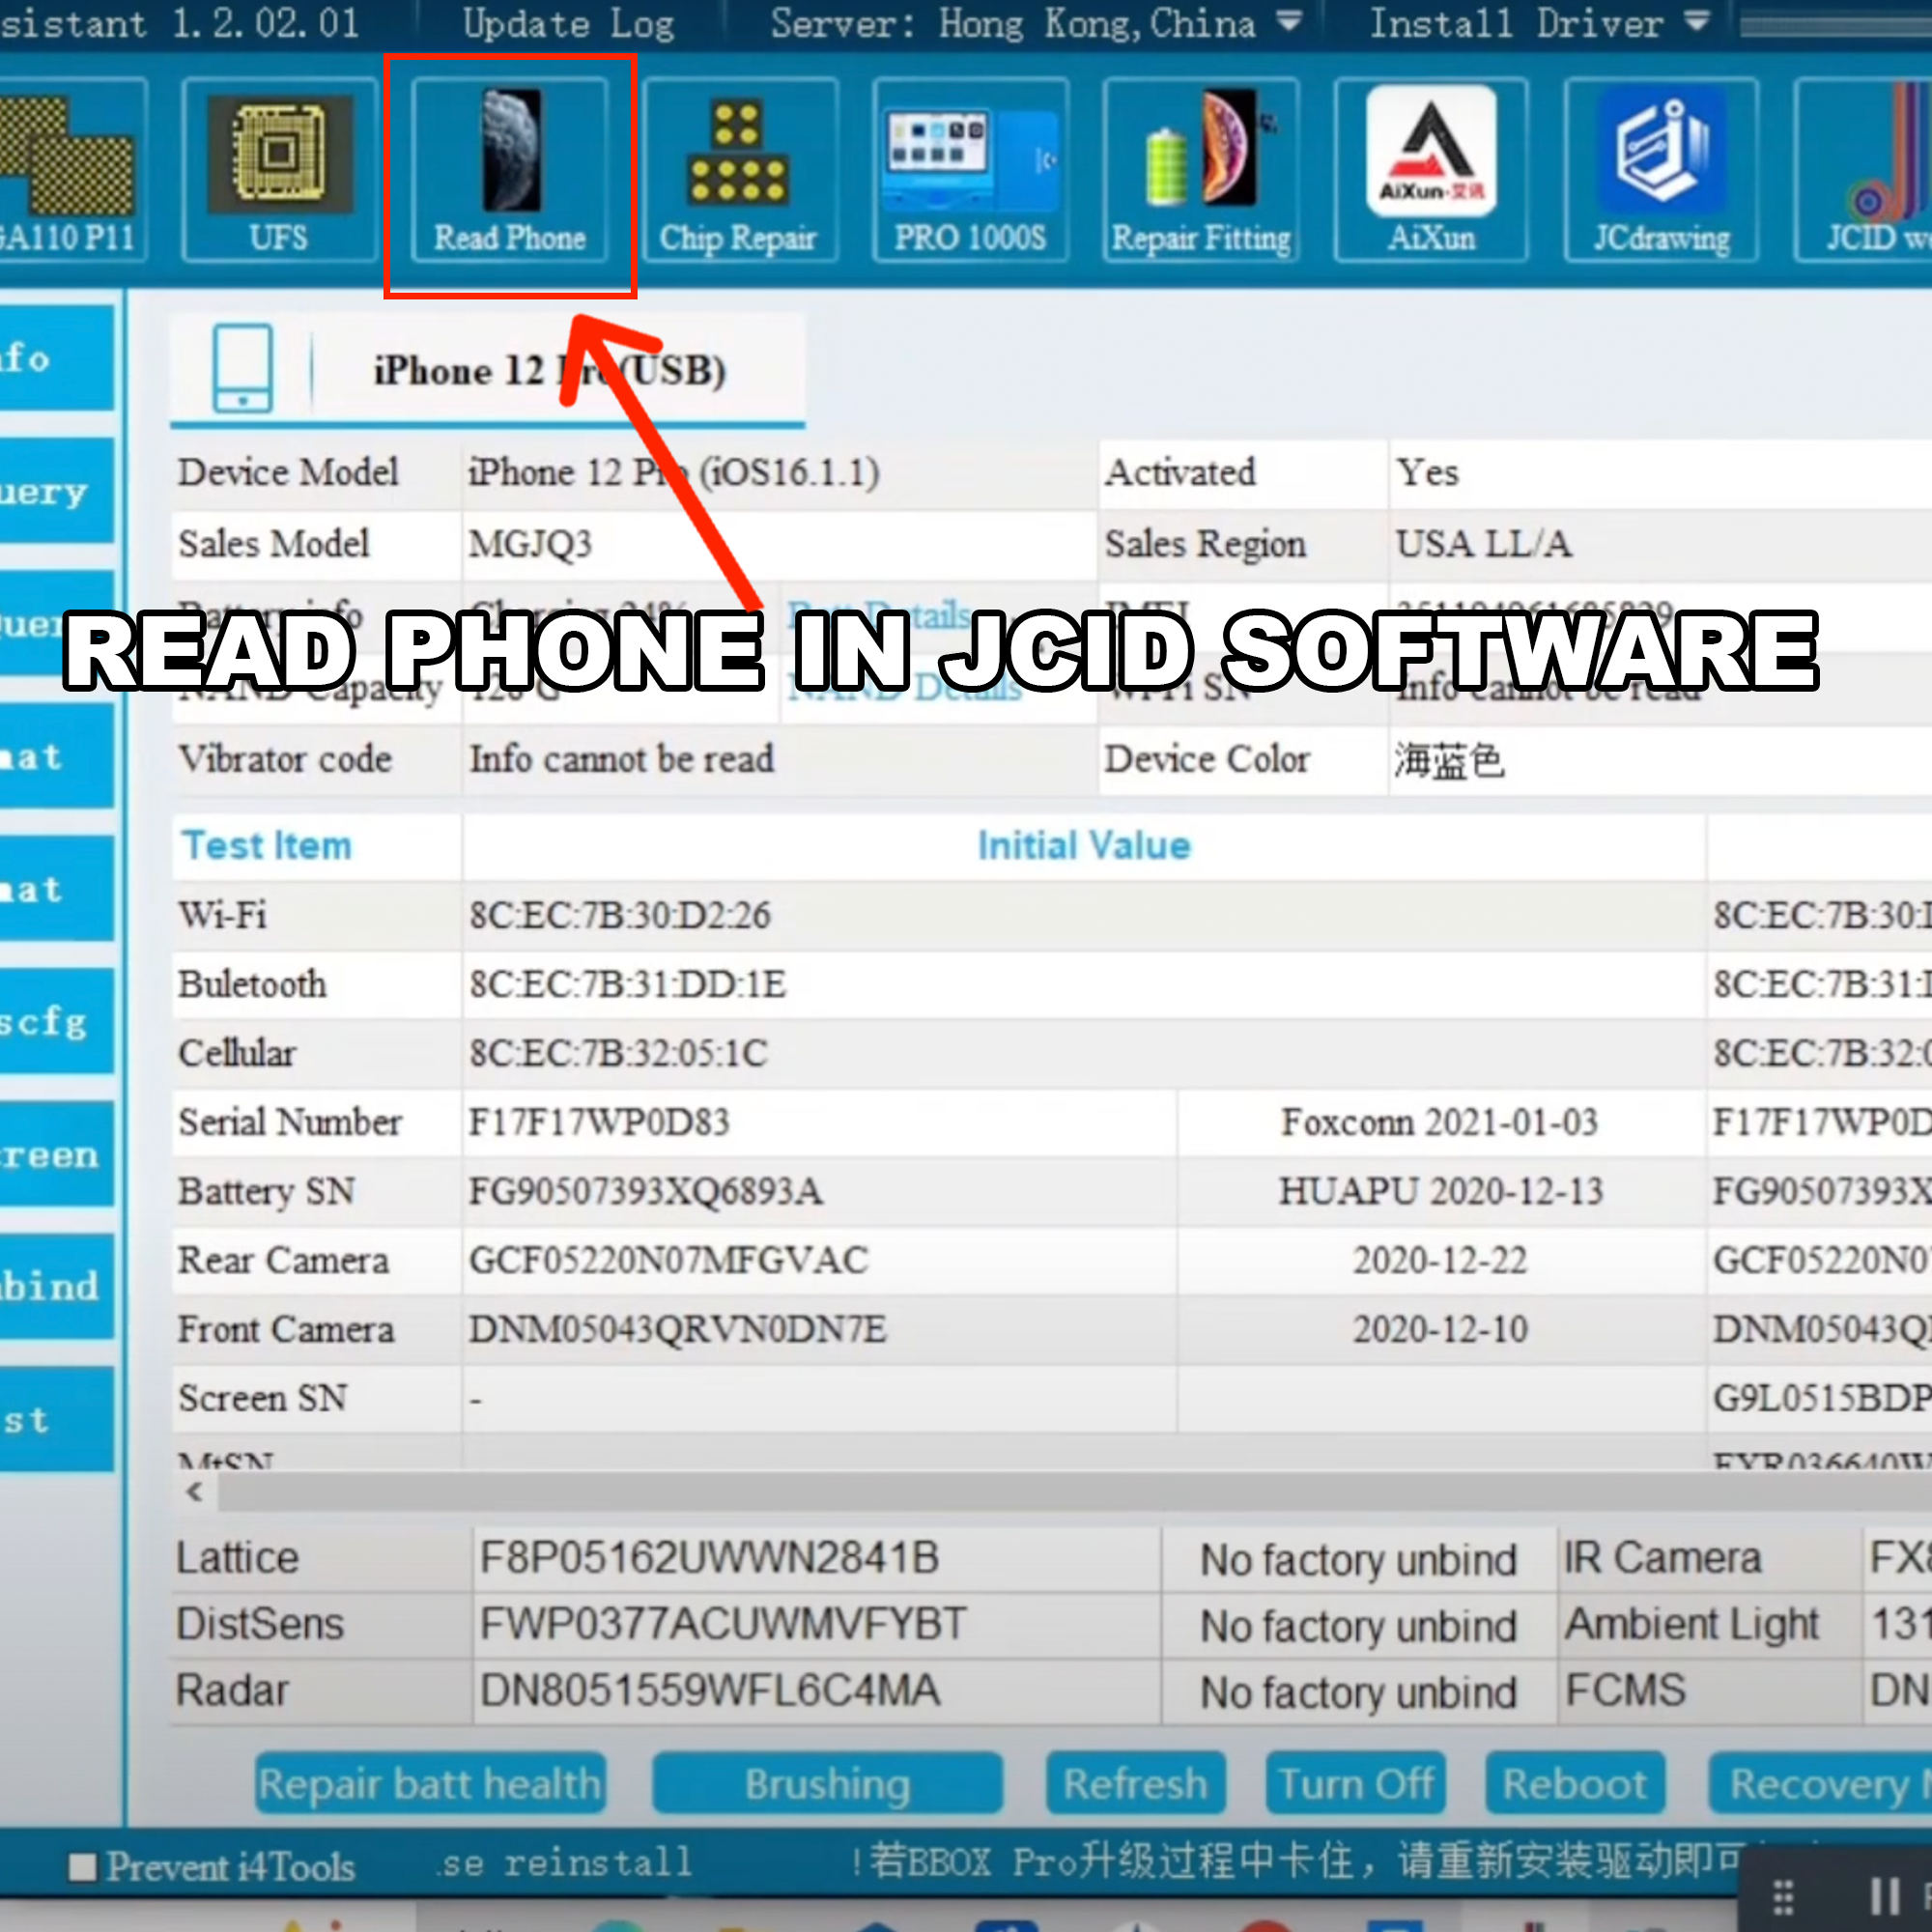Launch the PRO 1000S programmer icon
Image resolution: width=1932 pixels, height=1932 pixels.
[x=969, y=170]
